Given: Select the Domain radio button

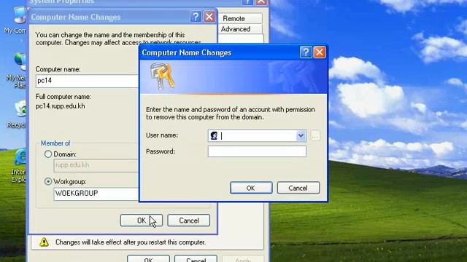Looking at the screenshot, I should point(48,154).
